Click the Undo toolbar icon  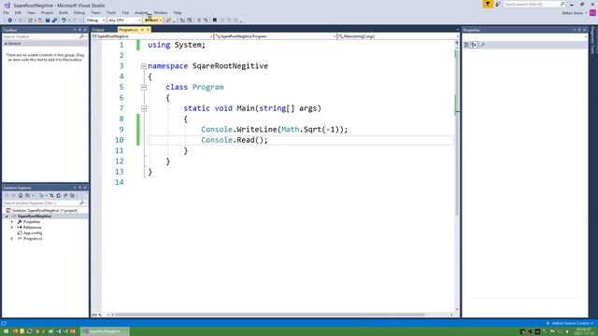[x=64, y=21]
